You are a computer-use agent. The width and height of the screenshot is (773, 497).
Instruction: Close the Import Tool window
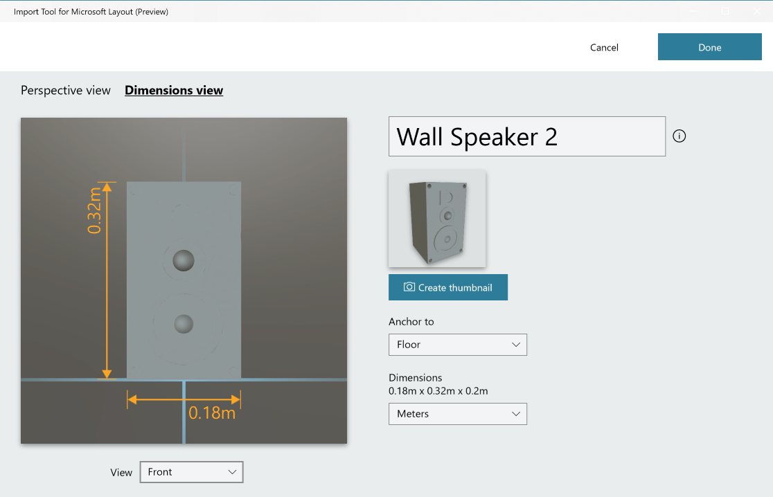click(x=756, y=11)
